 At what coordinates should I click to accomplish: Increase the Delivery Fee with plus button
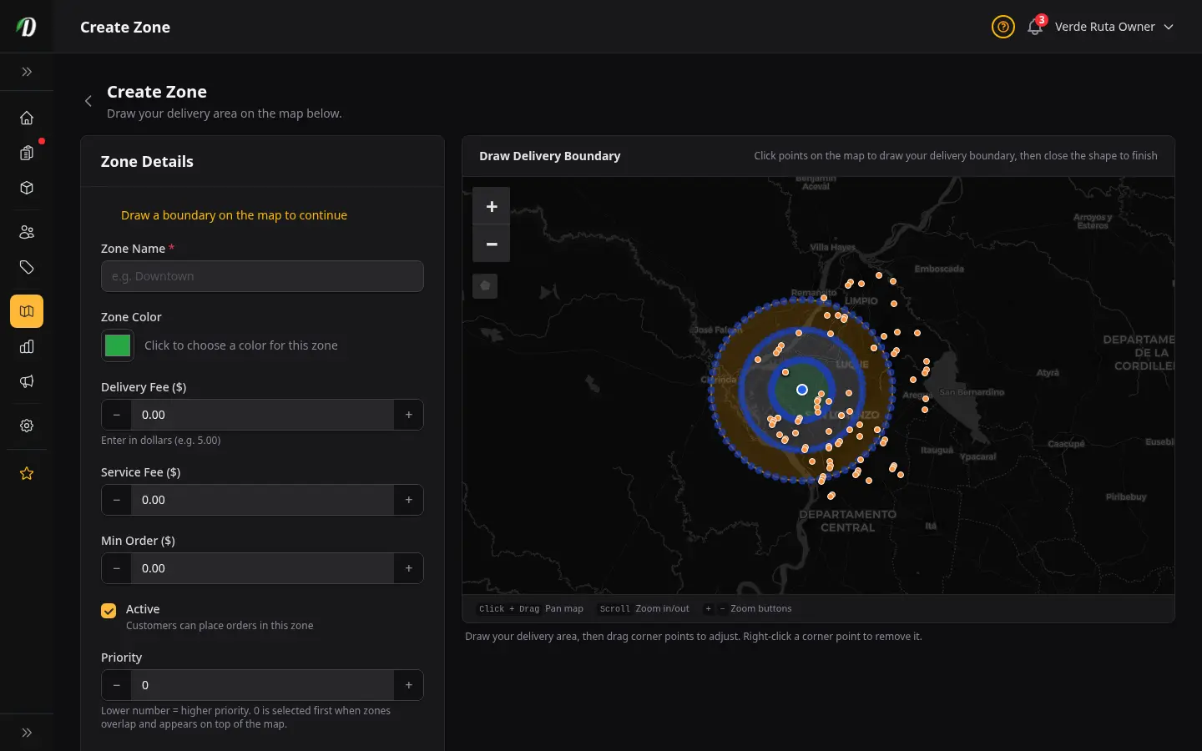click(408, 415)
